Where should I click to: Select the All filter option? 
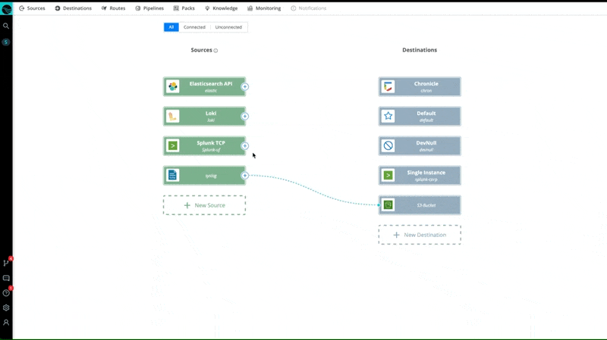pyautogui.click(x=171, y=27)
